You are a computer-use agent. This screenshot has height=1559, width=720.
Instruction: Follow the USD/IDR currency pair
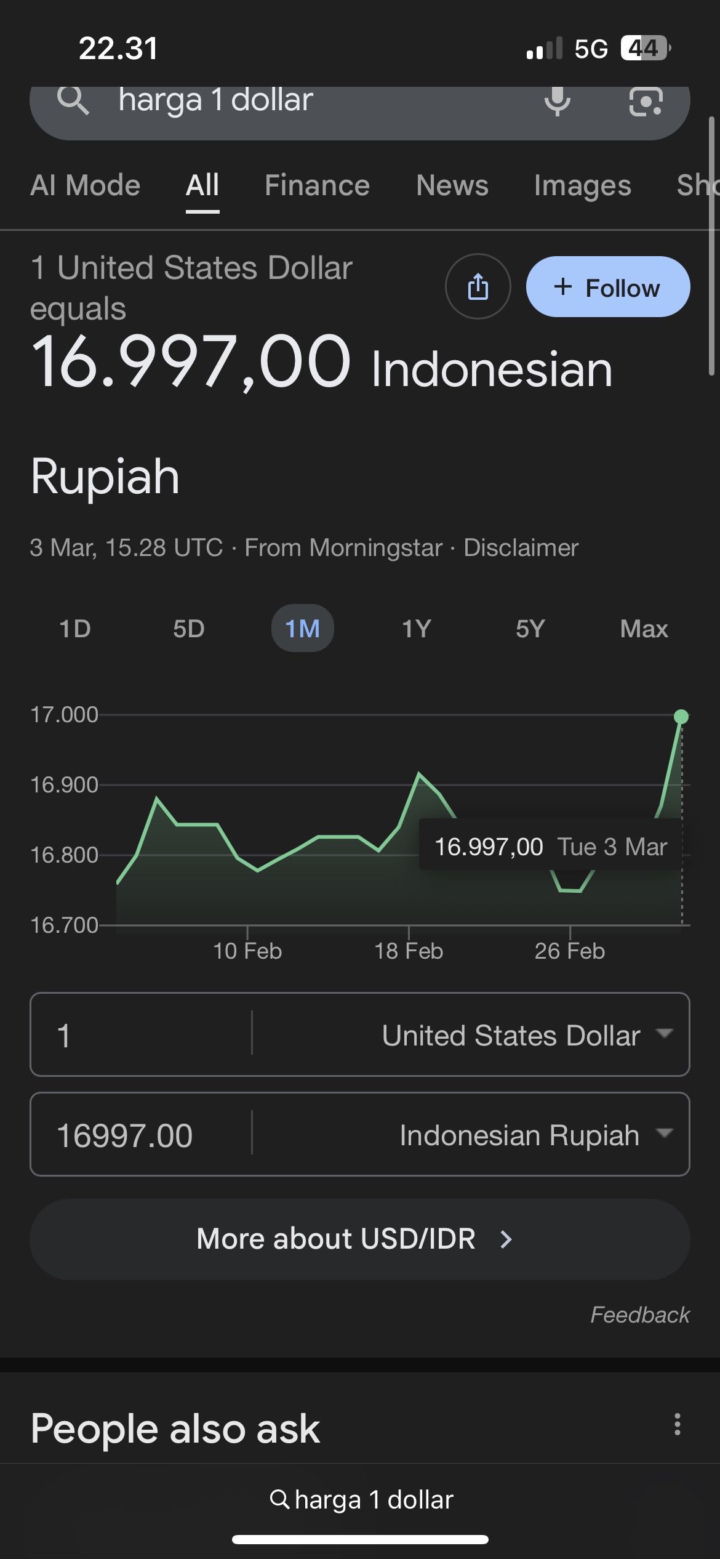607,287
